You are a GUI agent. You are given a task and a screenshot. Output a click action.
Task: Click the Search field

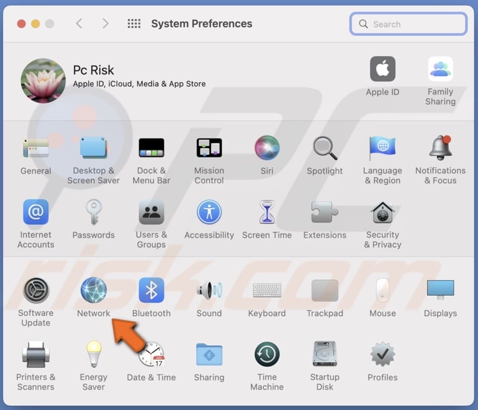click(x=409, y=24)
